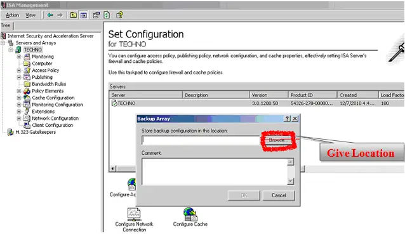405x238 pixels.
Task: Click the Extensions node icon
Action: click(27, 112)
